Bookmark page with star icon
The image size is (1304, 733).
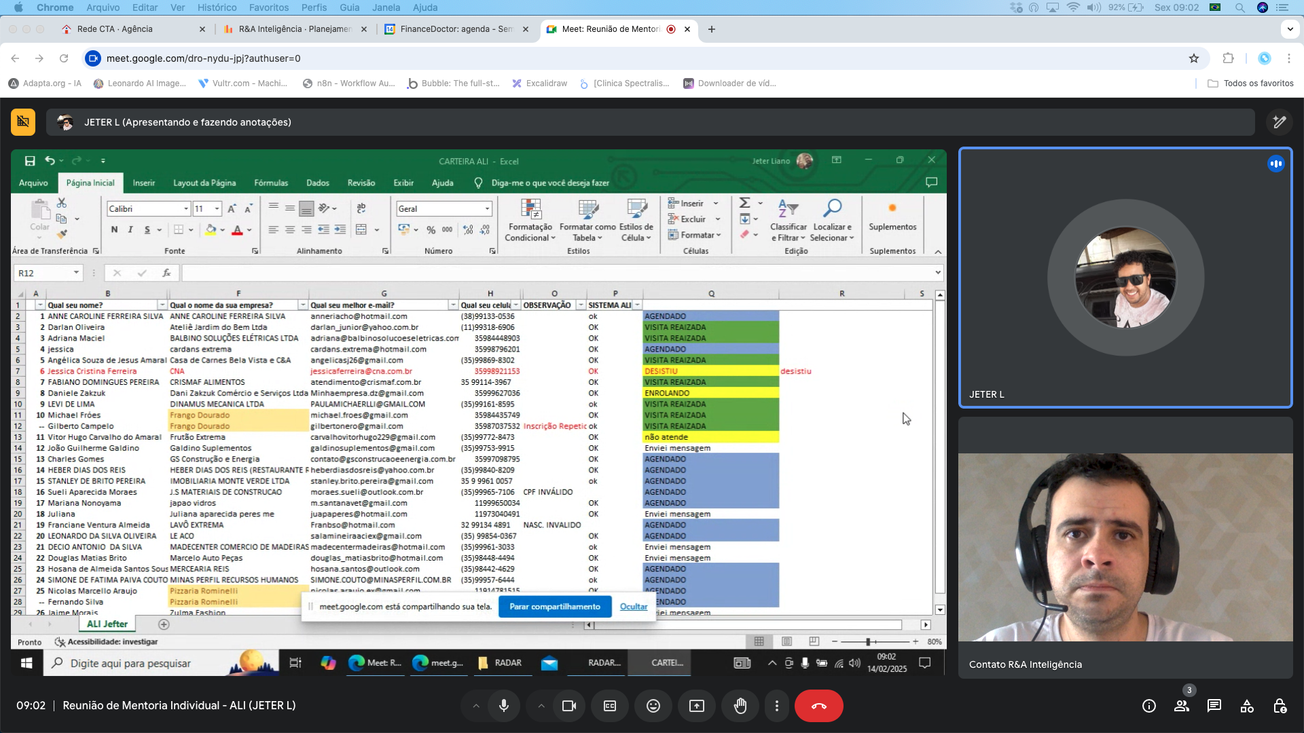coord(1194,58)
